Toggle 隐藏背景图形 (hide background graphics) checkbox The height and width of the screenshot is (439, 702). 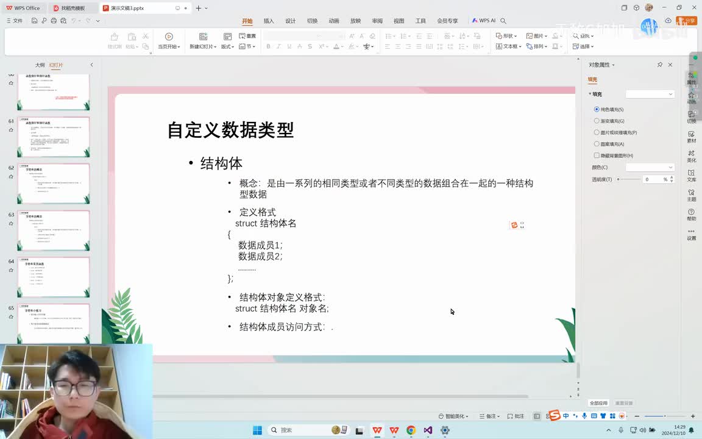(x=597, y=155)
